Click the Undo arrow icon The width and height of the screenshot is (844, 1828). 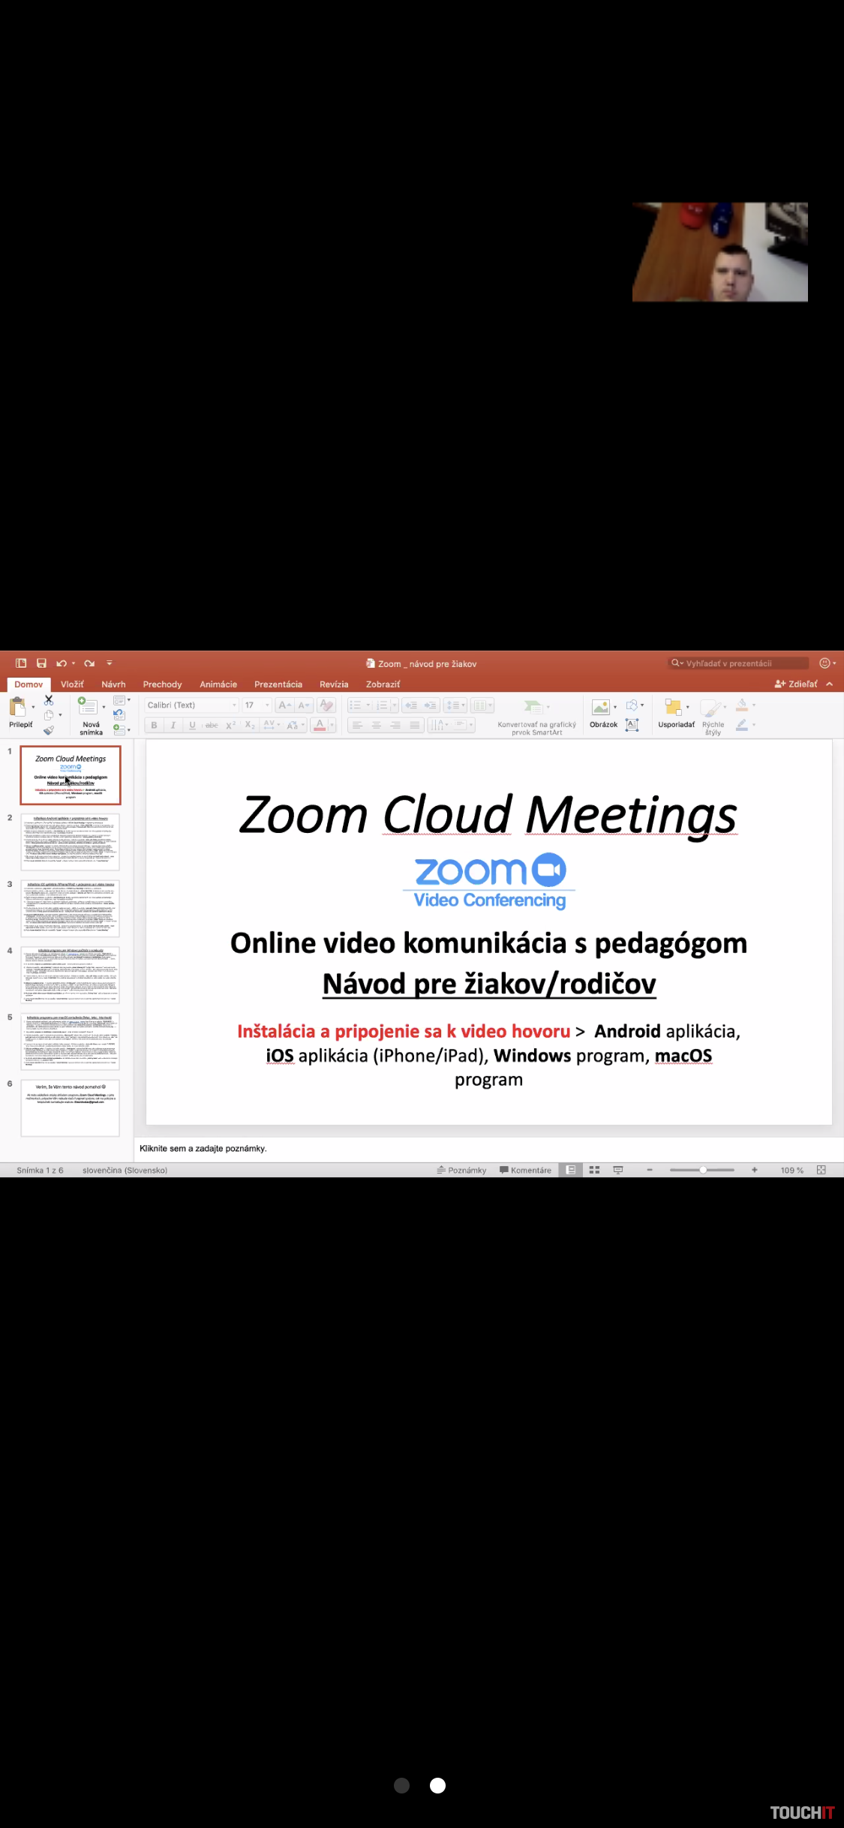tap(61, 663)
